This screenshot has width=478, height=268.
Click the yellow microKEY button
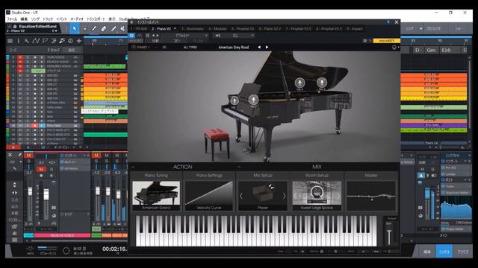[x=387, y=40]
